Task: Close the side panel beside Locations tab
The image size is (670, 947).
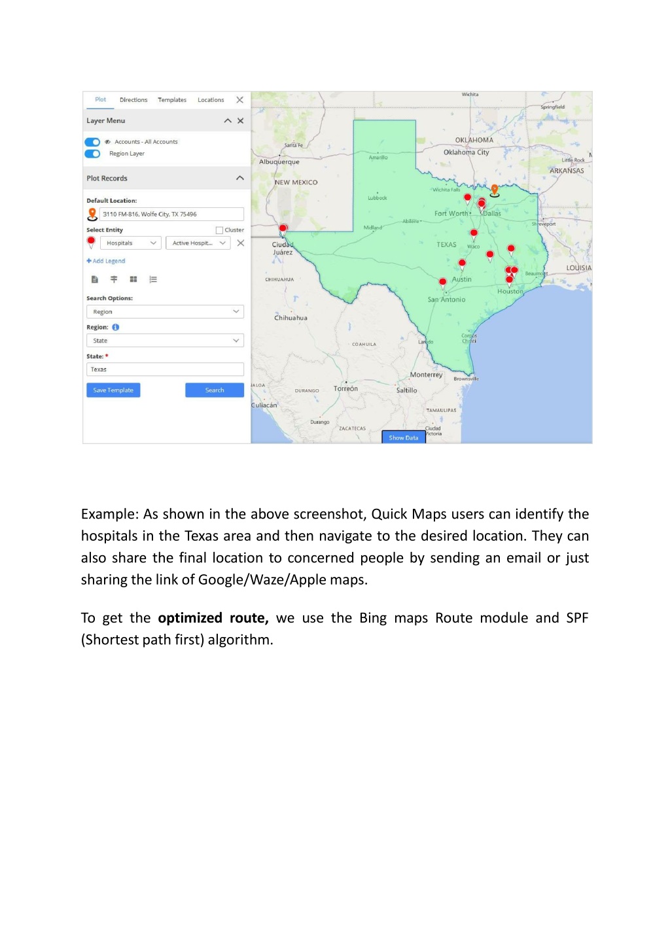Action: tap(239, 100)
